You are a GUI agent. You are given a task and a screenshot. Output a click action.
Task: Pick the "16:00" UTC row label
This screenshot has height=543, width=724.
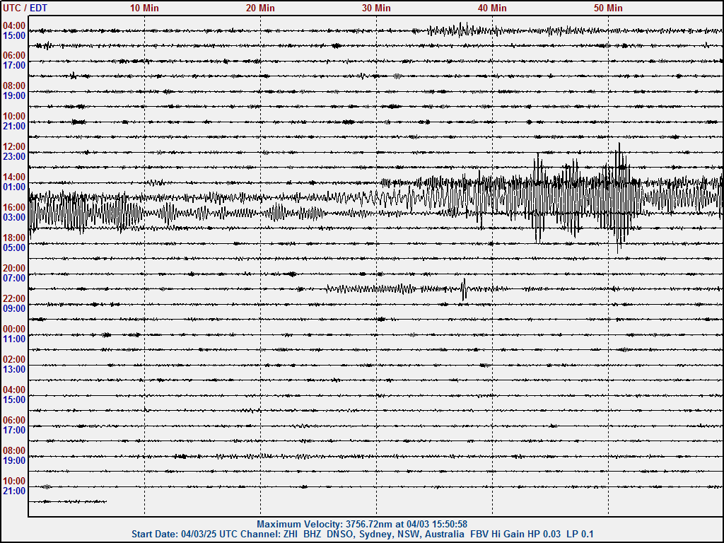(14, 208)
